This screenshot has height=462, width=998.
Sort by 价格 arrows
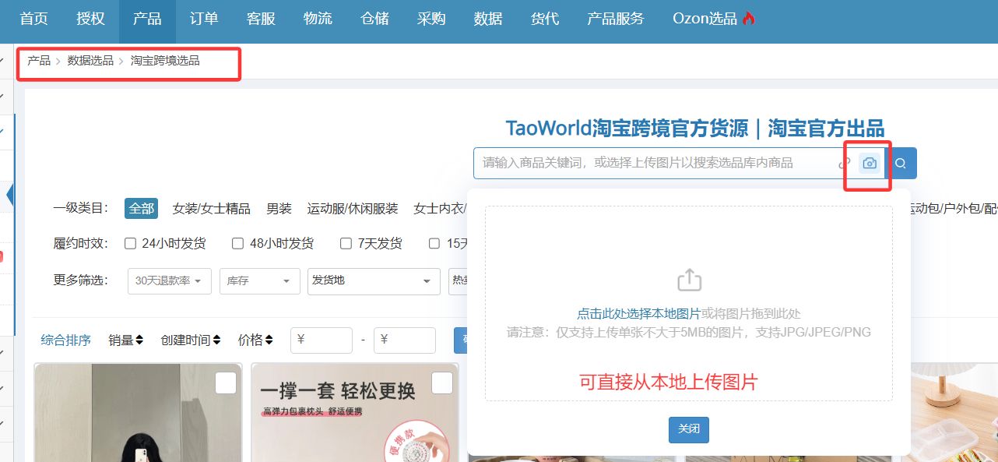[x=269, y=340]
